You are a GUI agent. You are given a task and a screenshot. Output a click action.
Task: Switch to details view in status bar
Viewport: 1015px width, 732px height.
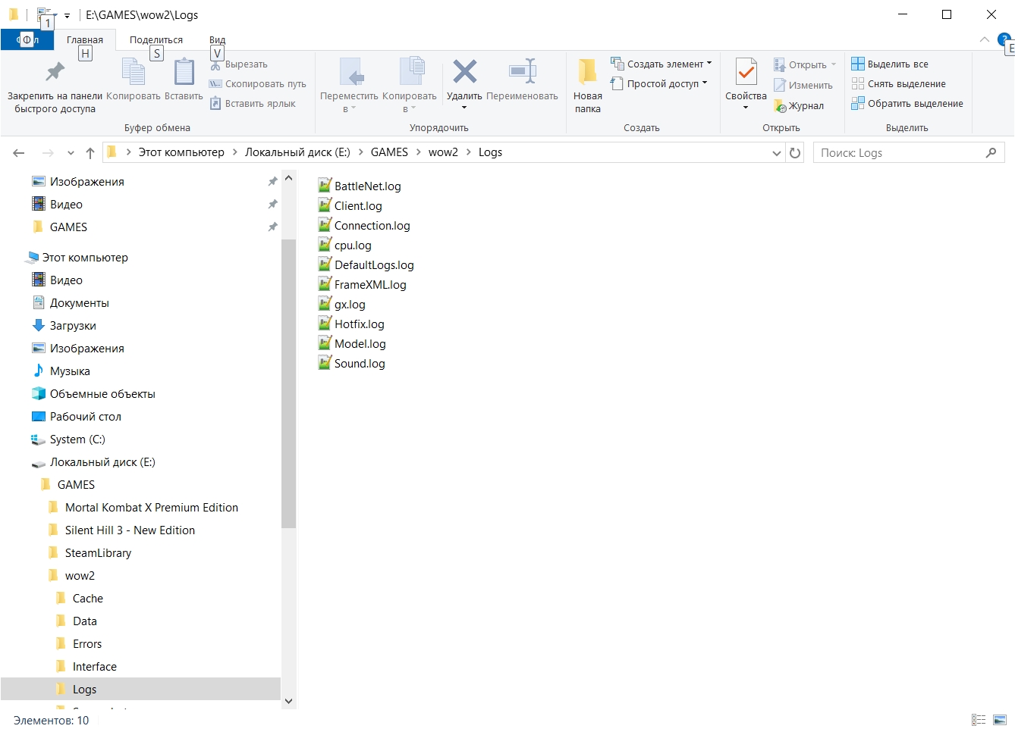[x=979, y=720]
